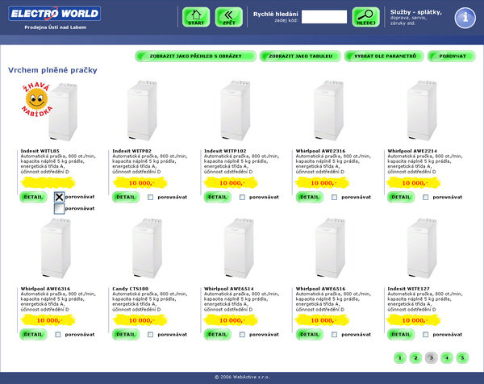This screenshot has width=484, height=384.
Task: Open DETAIL for Indesit WITL85
Action: [33, 197]
